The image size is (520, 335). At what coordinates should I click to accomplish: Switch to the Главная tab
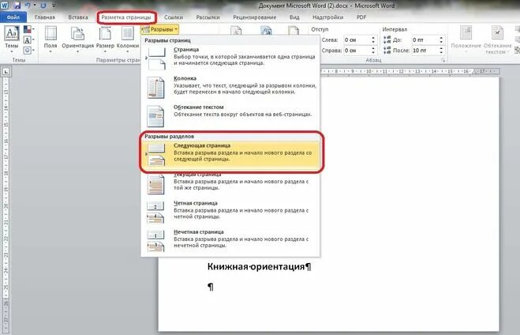click(45, 17)
